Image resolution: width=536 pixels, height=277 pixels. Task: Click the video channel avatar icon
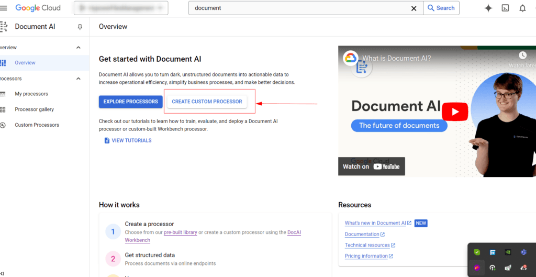coord(350,58)
